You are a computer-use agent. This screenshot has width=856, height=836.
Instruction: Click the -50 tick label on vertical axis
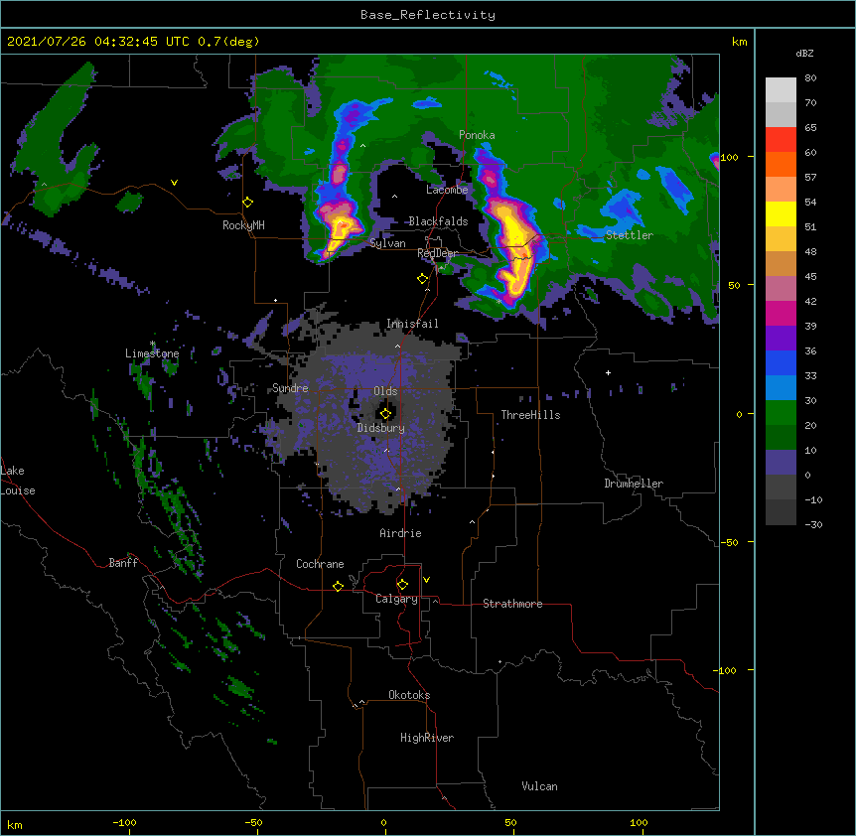[729, 542]
